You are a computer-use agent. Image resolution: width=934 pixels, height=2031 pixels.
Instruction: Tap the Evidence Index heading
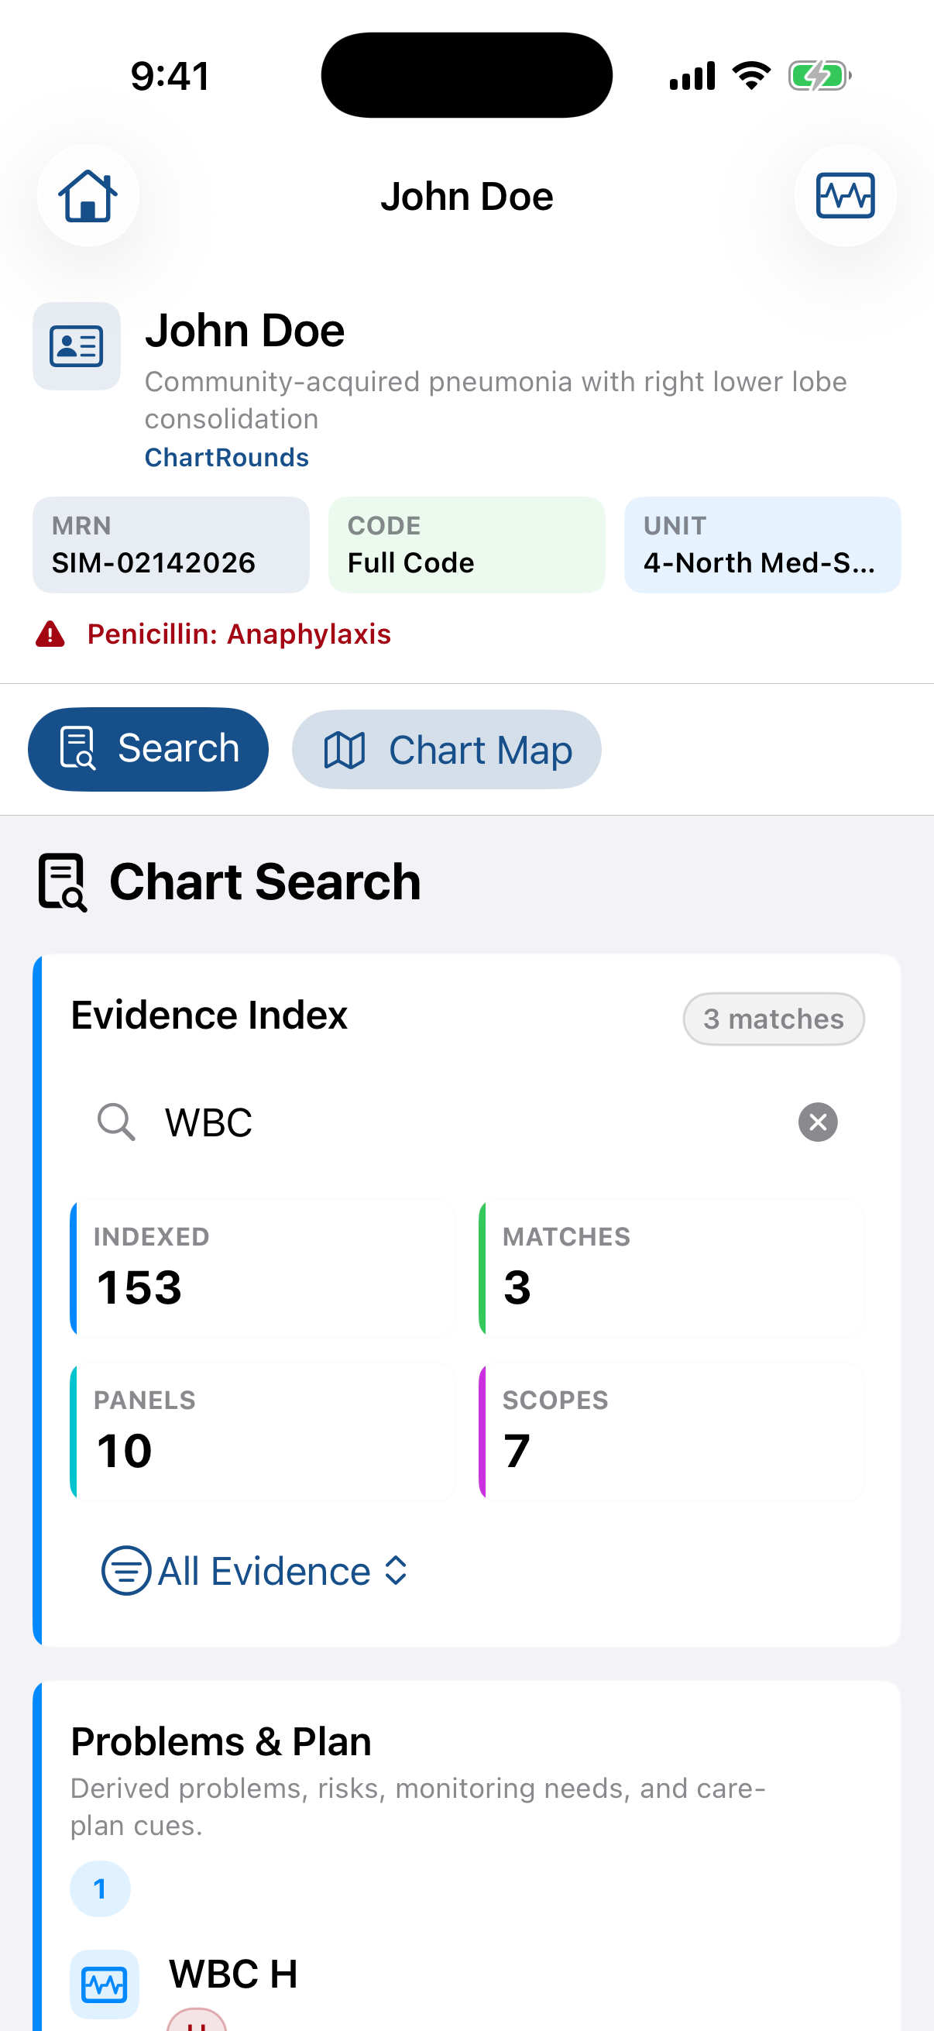209,1015
